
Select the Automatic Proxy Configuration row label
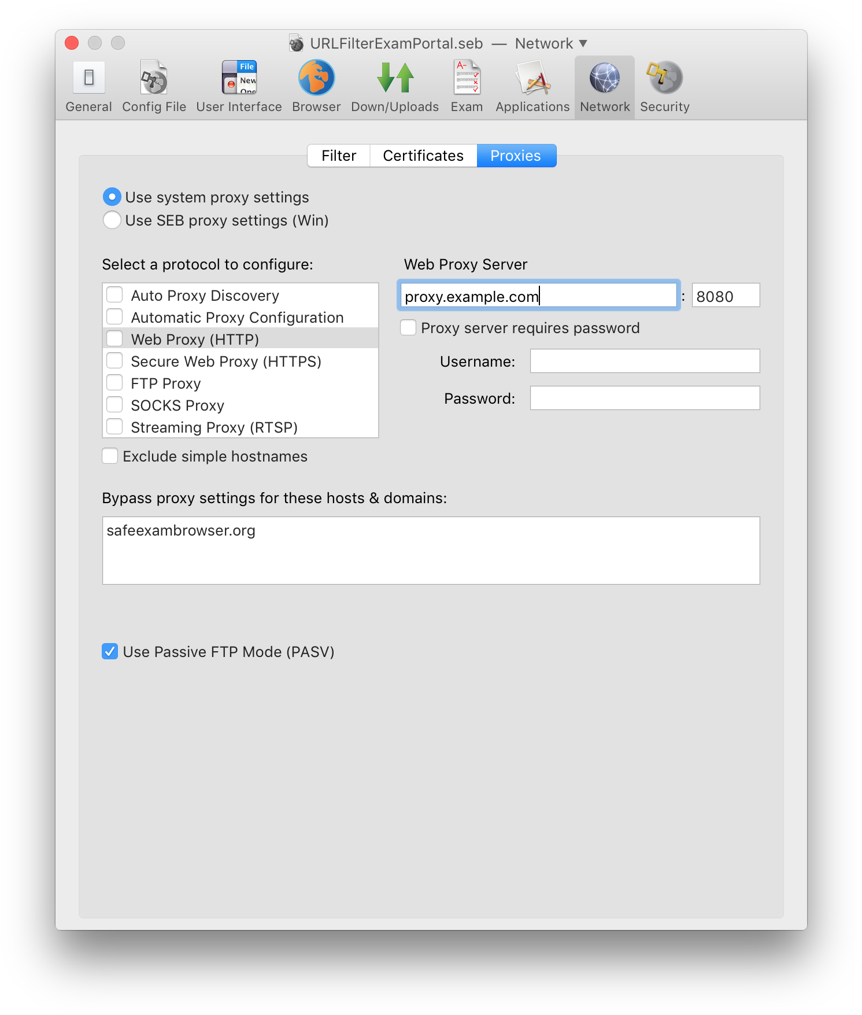(x=237, y=318)
